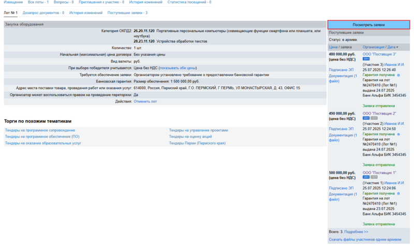Click the SRM badge under ООО "Поставщик 3"
Image resolution: width=414 pixels, height=247 pixels.
(x=366, y=59)
